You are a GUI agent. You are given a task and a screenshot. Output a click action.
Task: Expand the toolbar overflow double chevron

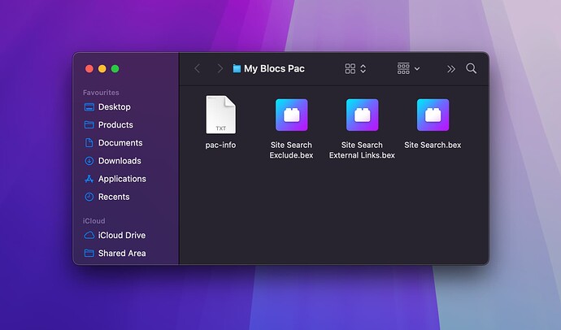click(450, 69)
